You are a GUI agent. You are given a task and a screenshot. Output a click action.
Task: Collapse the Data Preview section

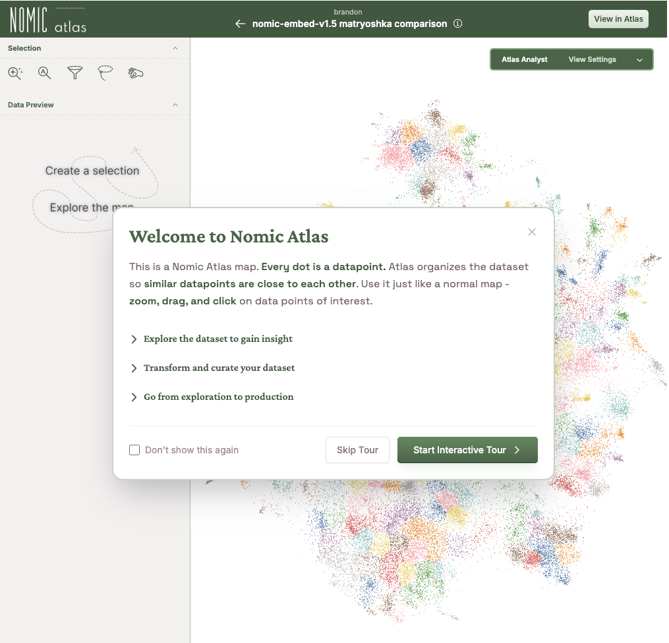tap(175, 105)
